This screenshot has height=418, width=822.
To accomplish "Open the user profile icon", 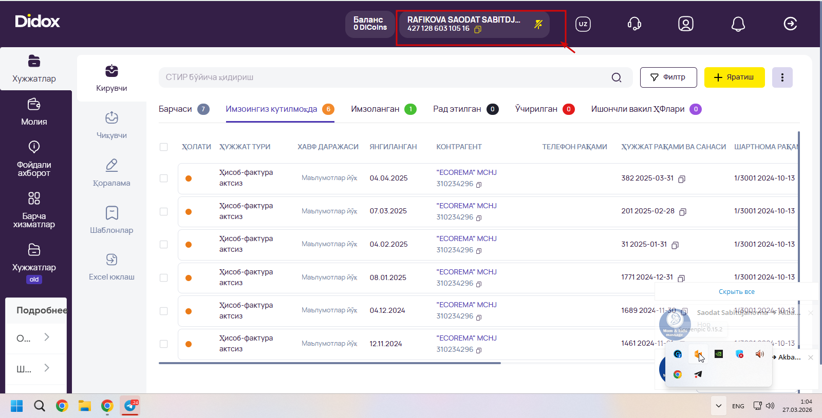I will [x=686, y=24].
